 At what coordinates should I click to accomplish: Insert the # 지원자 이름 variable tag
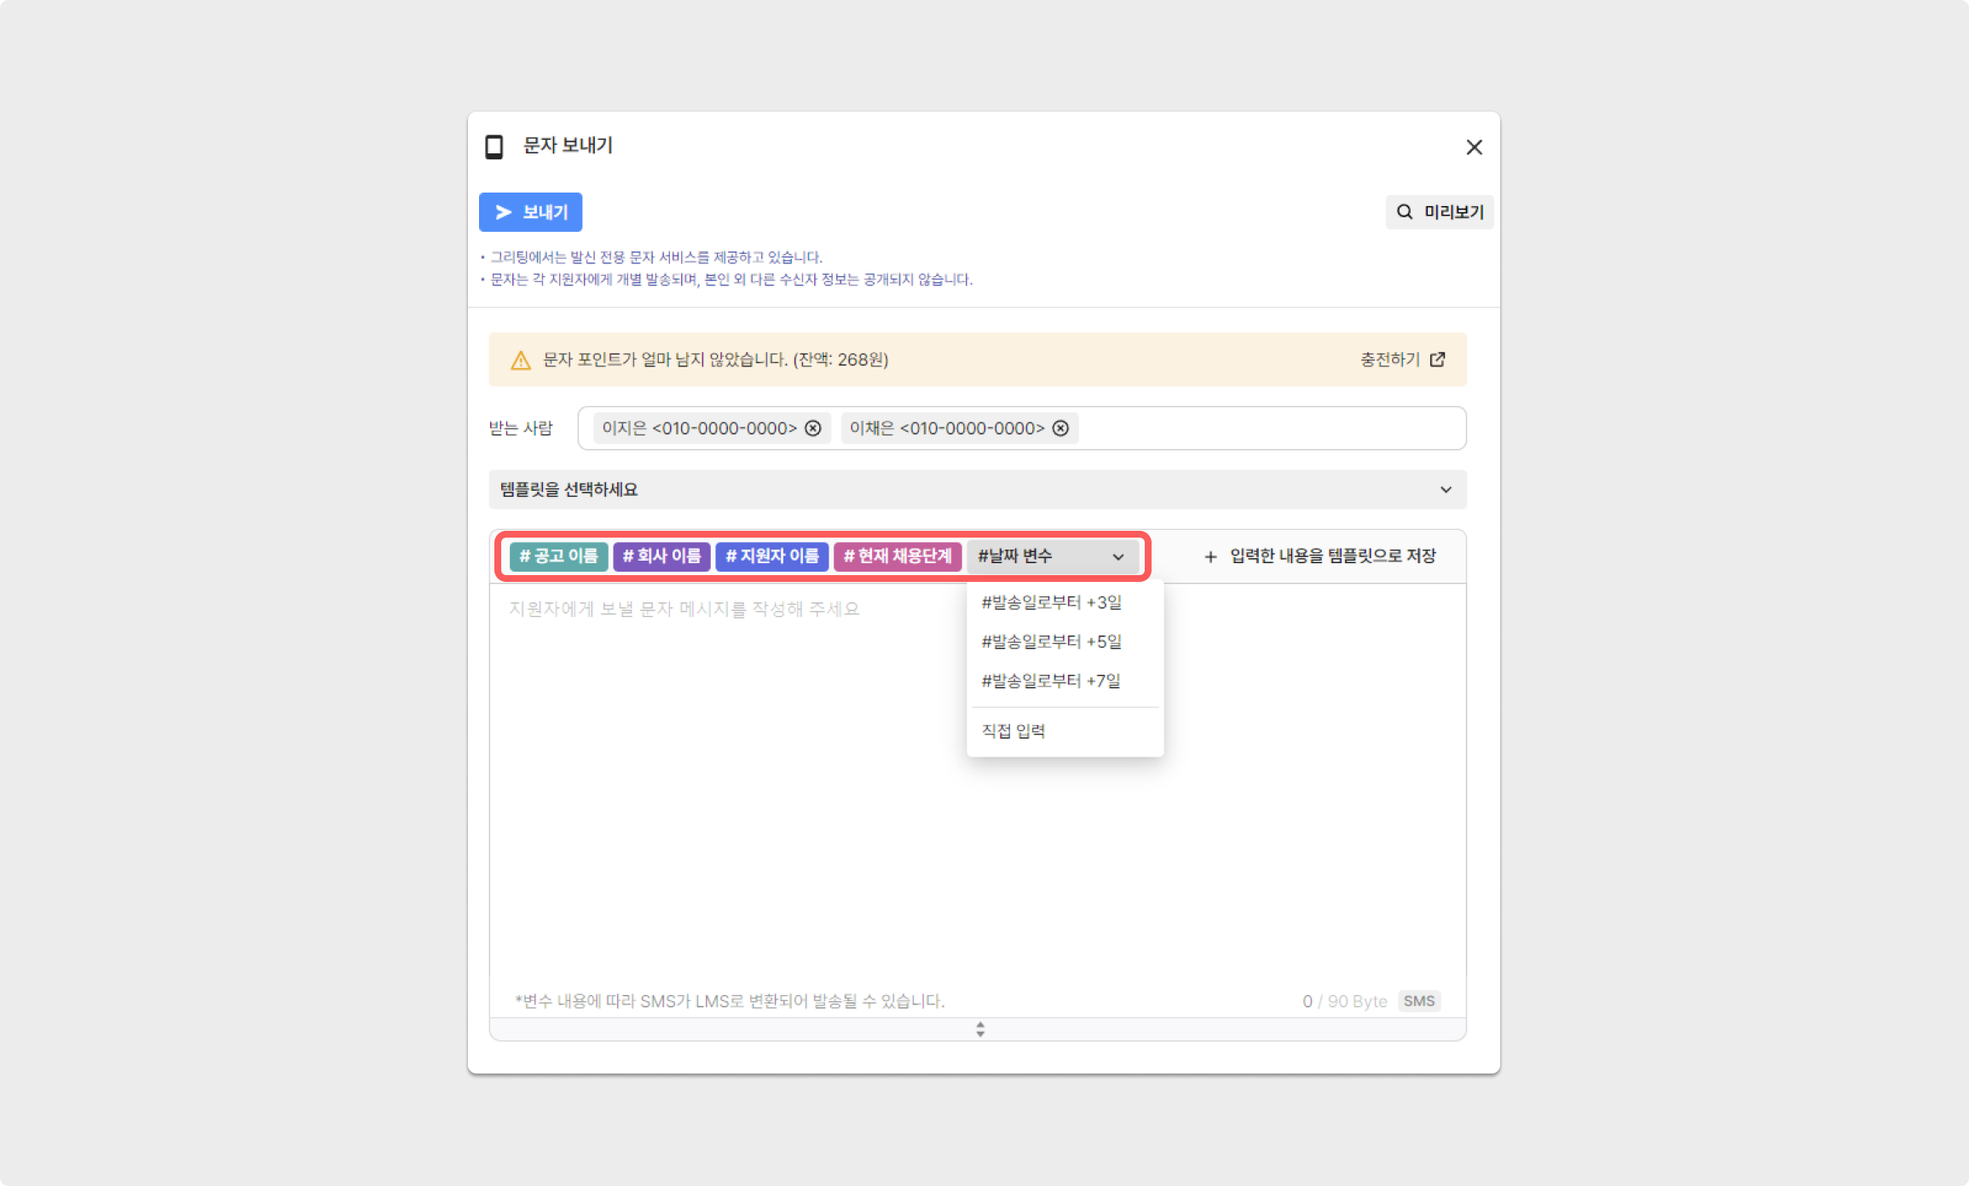(771, 556)
